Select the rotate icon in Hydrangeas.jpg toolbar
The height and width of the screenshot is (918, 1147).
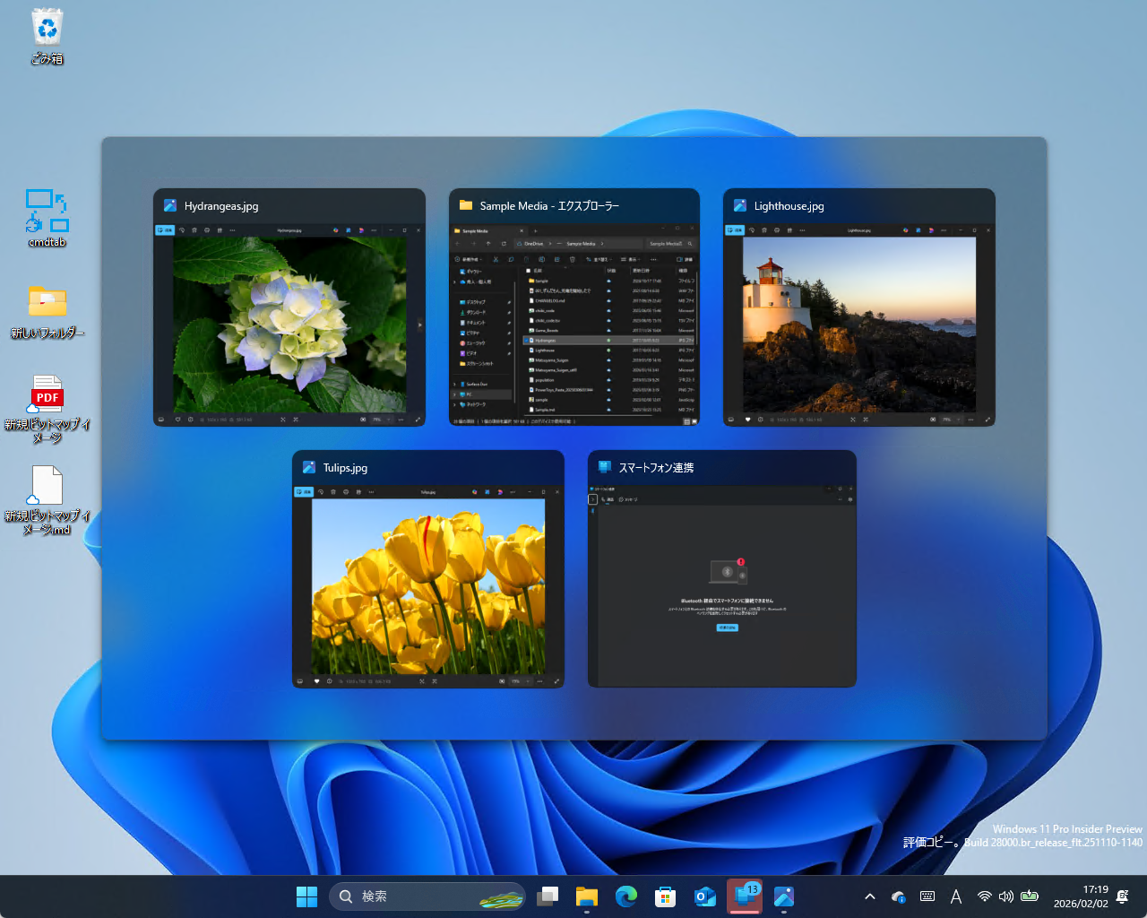[x=182, y=230]
